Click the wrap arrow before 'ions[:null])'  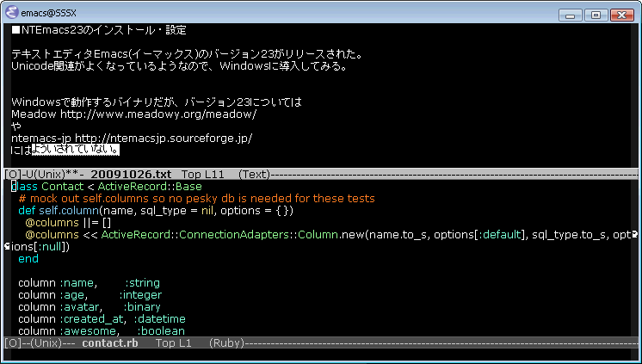7,246
